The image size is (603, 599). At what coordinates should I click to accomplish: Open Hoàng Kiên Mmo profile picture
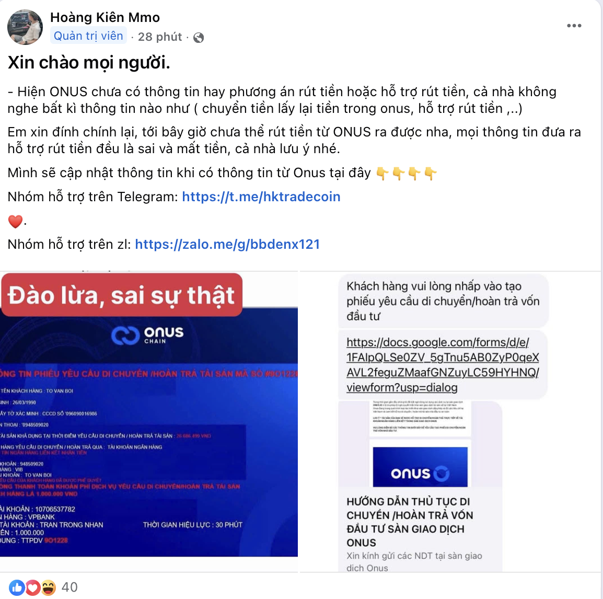pyautogui.click(x=25, y=27)
